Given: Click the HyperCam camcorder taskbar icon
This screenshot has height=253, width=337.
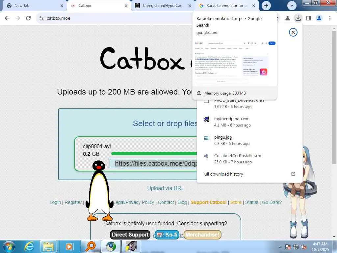Looking at the screenshot, I should click(131, 246).
